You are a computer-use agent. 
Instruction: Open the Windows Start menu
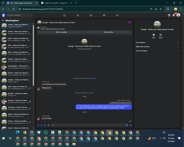point(3,138)
